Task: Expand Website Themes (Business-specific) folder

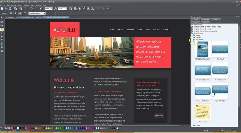Action: click(x=192, y=31)
